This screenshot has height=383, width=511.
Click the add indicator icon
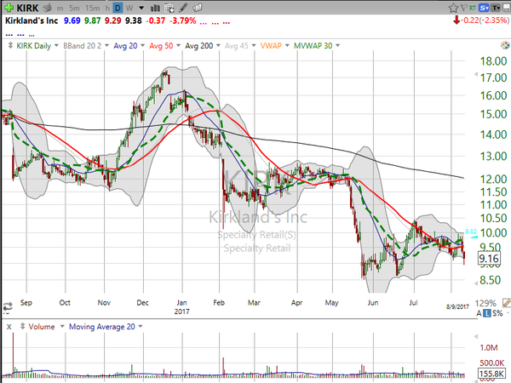(169, 8)
